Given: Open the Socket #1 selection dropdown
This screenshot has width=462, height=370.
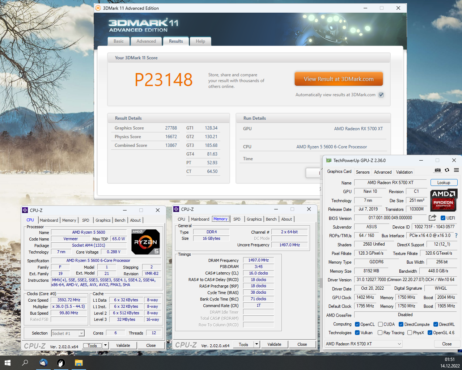Looking at the screenshot, I should pyautogui.click(x=68, y=333).
